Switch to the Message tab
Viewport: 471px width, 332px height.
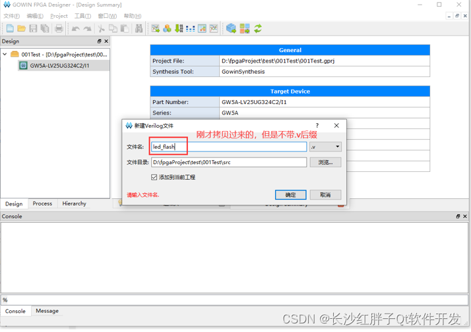coord(47,311)
